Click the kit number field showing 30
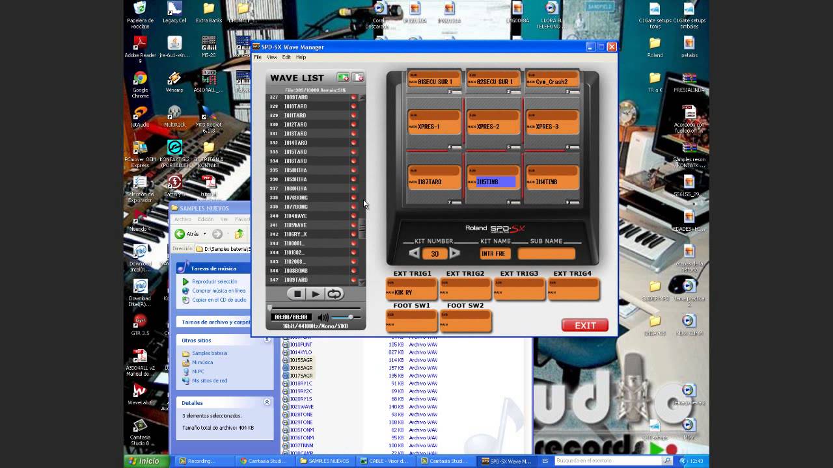 click(x=435, y=253)
